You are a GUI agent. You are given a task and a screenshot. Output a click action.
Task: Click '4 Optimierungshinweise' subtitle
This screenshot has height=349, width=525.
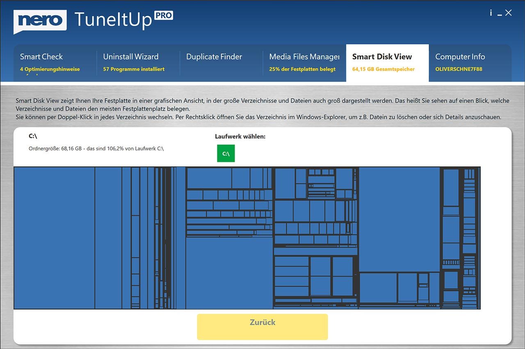[x=50, y=69]
